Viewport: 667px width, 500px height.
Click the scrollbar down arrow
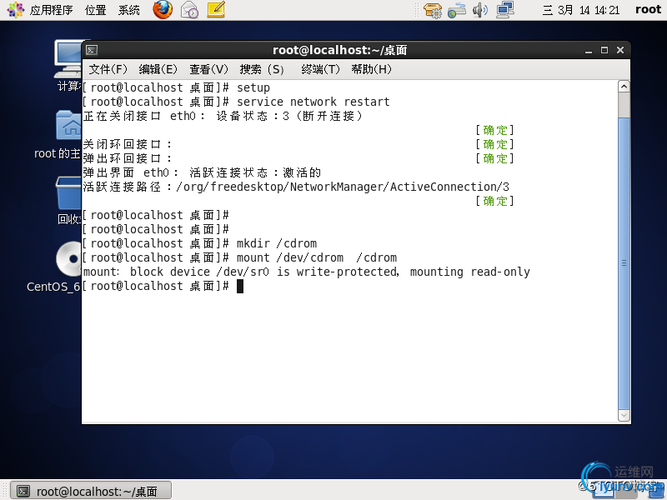(x=624, y=415)
